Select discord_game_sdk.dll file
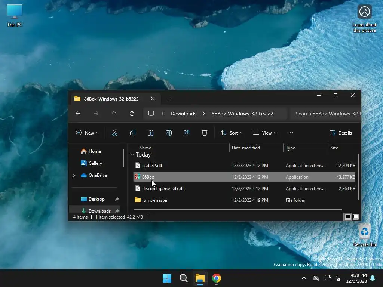This screenshot has width=383, height=287. (244, 189)
